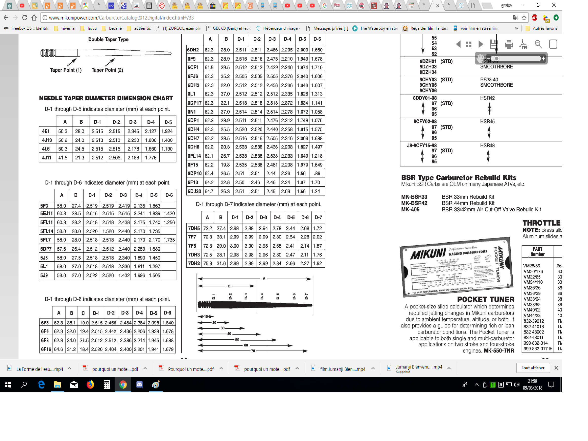The width and height of the screenshot is (588, 441).
Task: Bookmark this page with star icon
Action: click(x=524, y=17)
